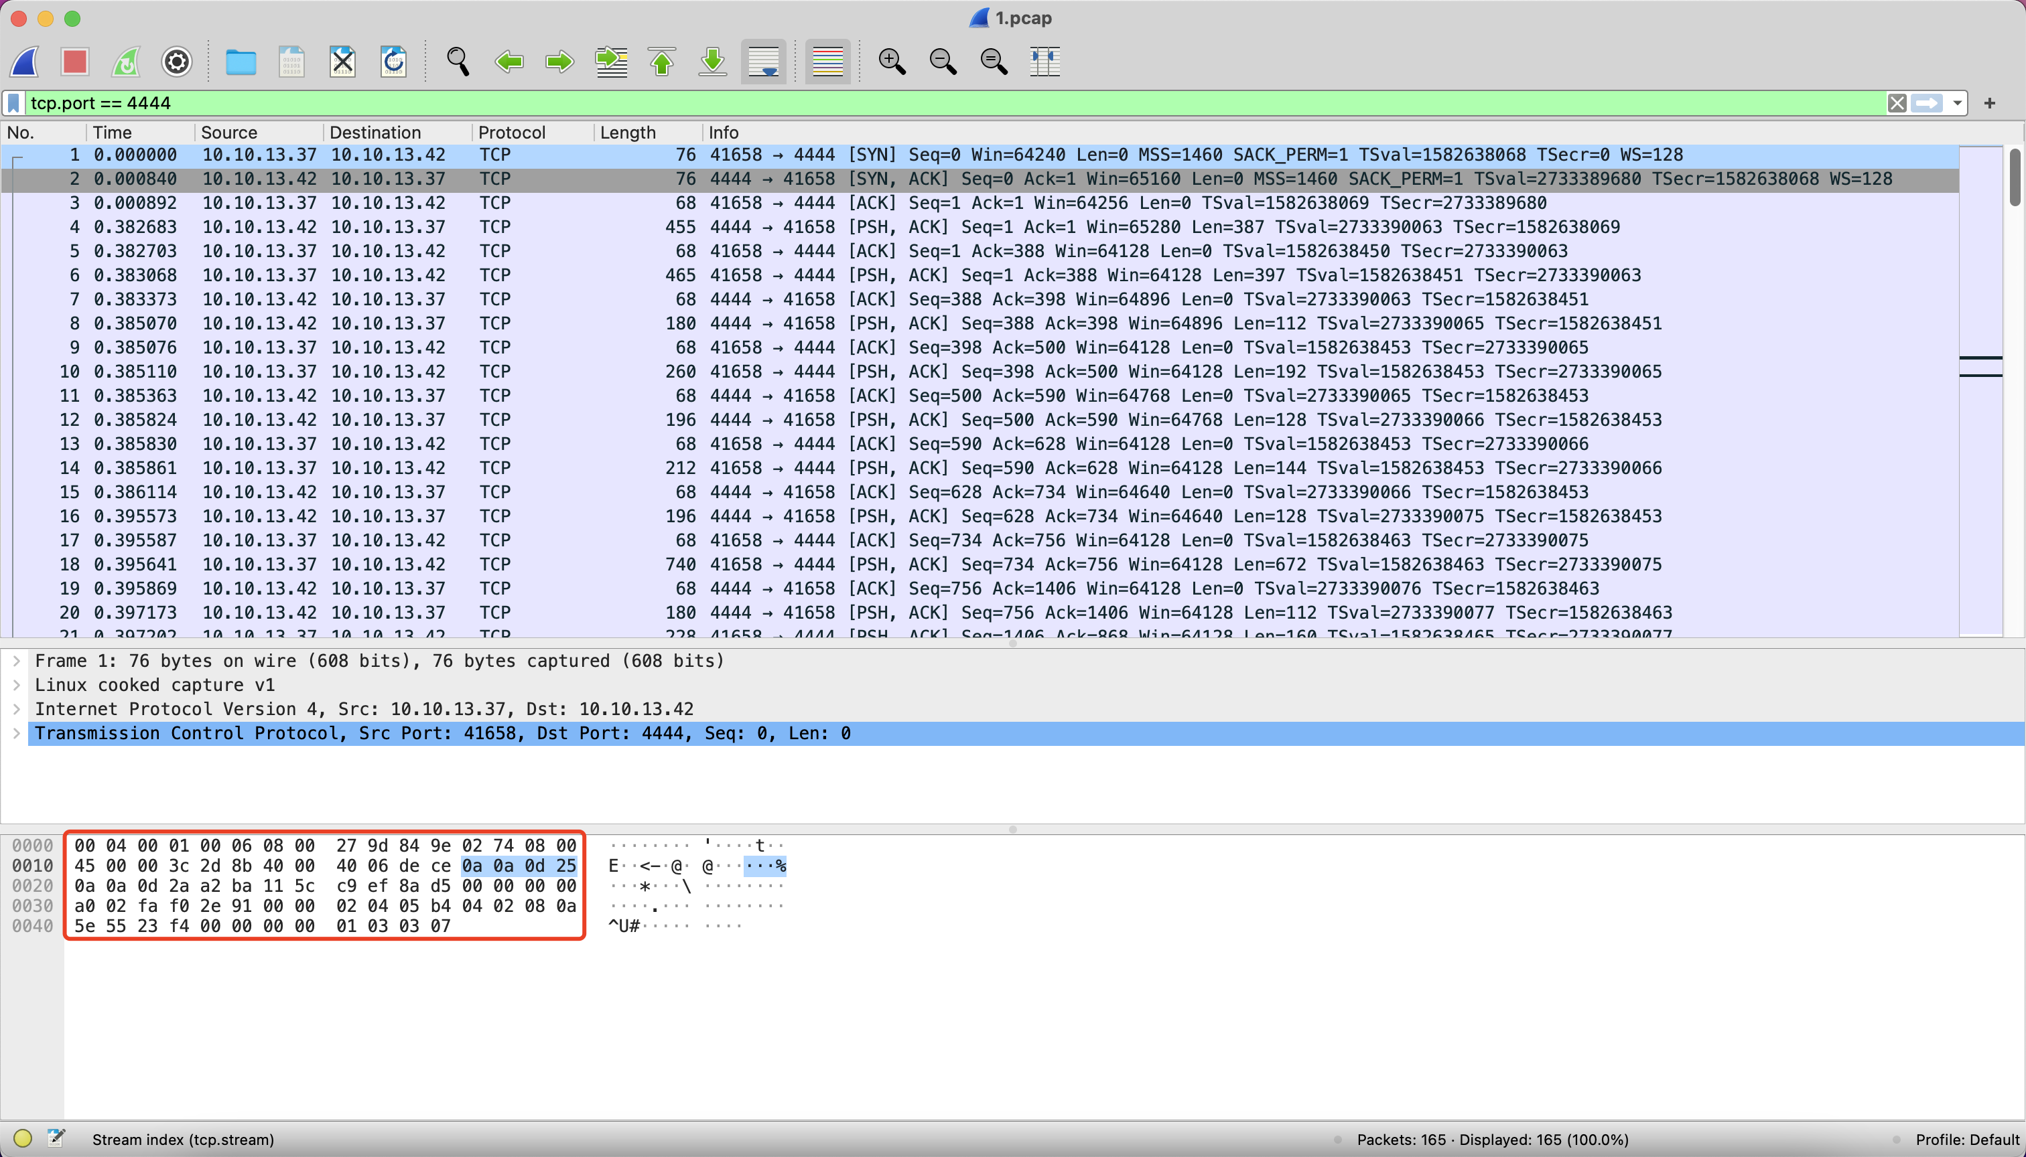This screenshot has height=1157, width=2026.
Task: Reload this capture file
Action: coord(393,61)
